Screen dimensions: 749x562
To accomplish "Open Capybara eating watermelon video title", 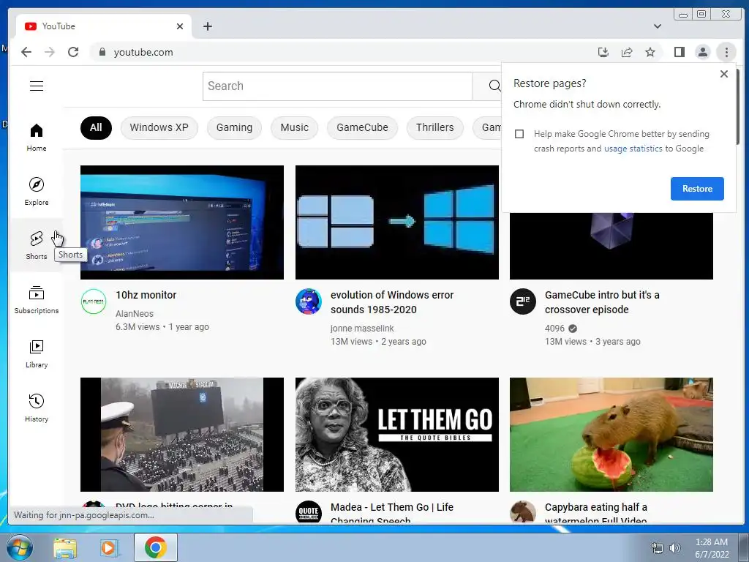I will click(x=595, y=513).
